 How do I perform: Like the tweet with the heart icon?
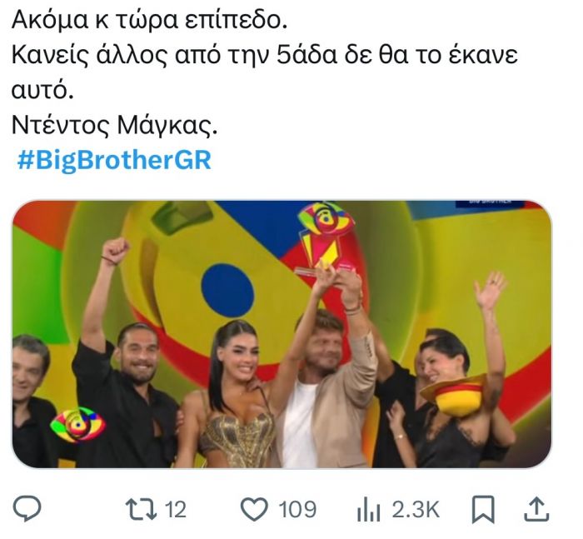[x=254, y=509]
